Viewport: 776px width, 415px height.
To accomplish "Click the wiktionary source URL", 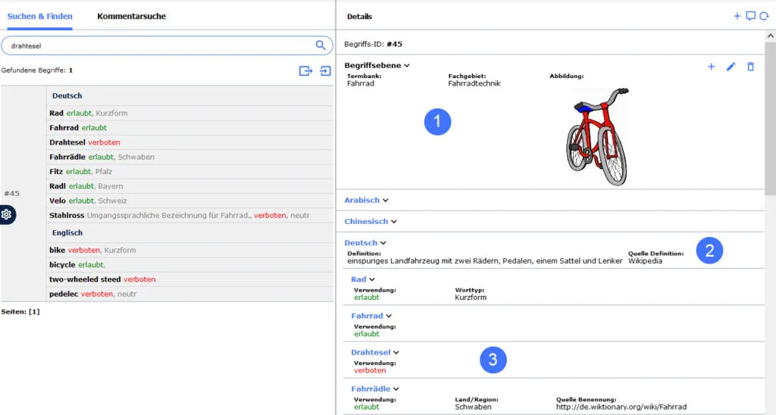I will click(621, 407).
